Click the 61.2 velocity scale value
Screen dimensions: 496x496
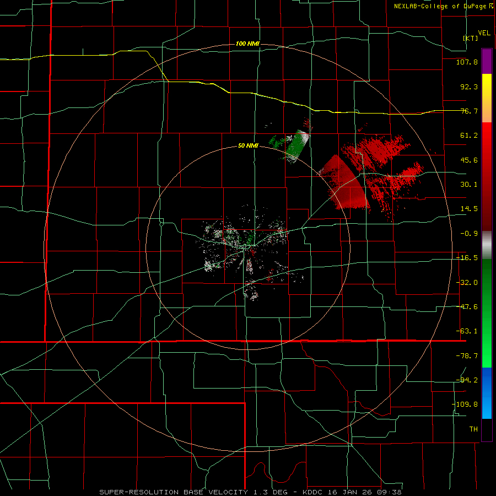point(469,136)
